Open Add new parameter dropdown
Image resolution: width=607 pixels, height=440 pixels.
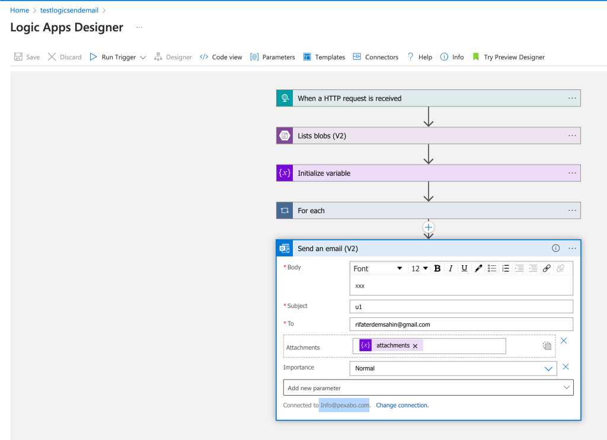(429, 388)
